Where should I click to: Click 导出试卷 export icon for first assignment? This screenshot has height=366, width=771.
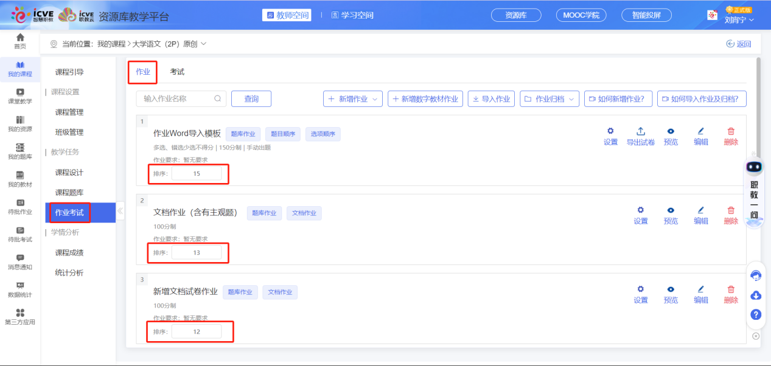click(x=640, y=136)
